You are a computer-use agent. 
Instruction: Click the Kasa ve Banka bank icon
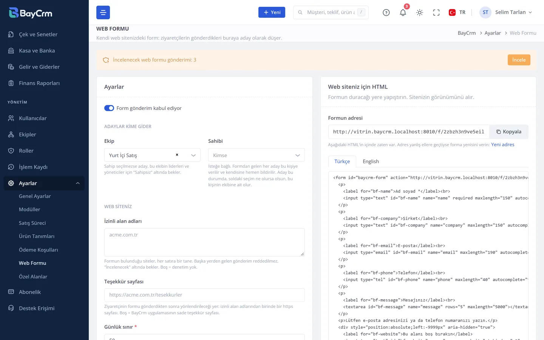[11, 51]
